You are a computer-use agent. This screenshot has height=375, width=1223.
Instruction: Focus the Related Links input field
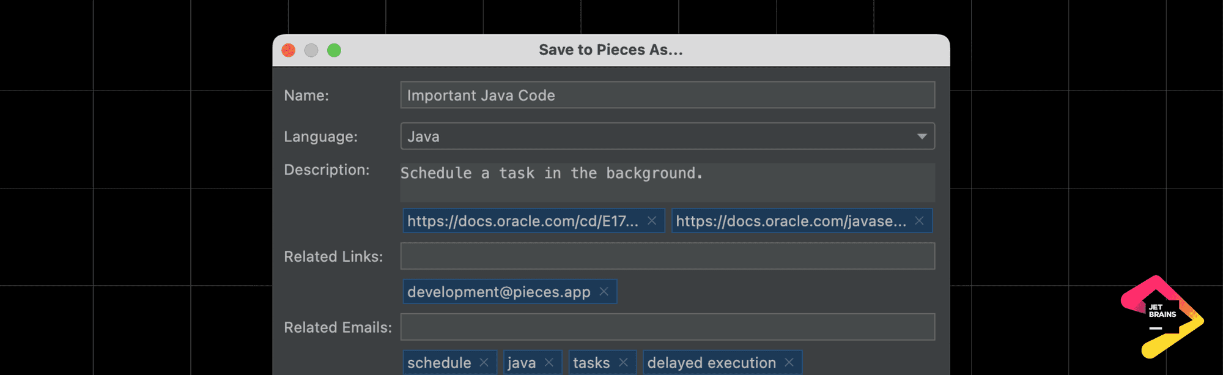(667, 256)
